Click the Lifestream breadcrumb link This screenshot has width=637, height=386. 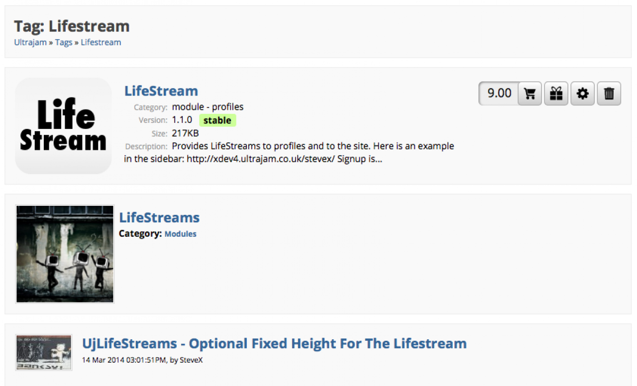point(101,42)
